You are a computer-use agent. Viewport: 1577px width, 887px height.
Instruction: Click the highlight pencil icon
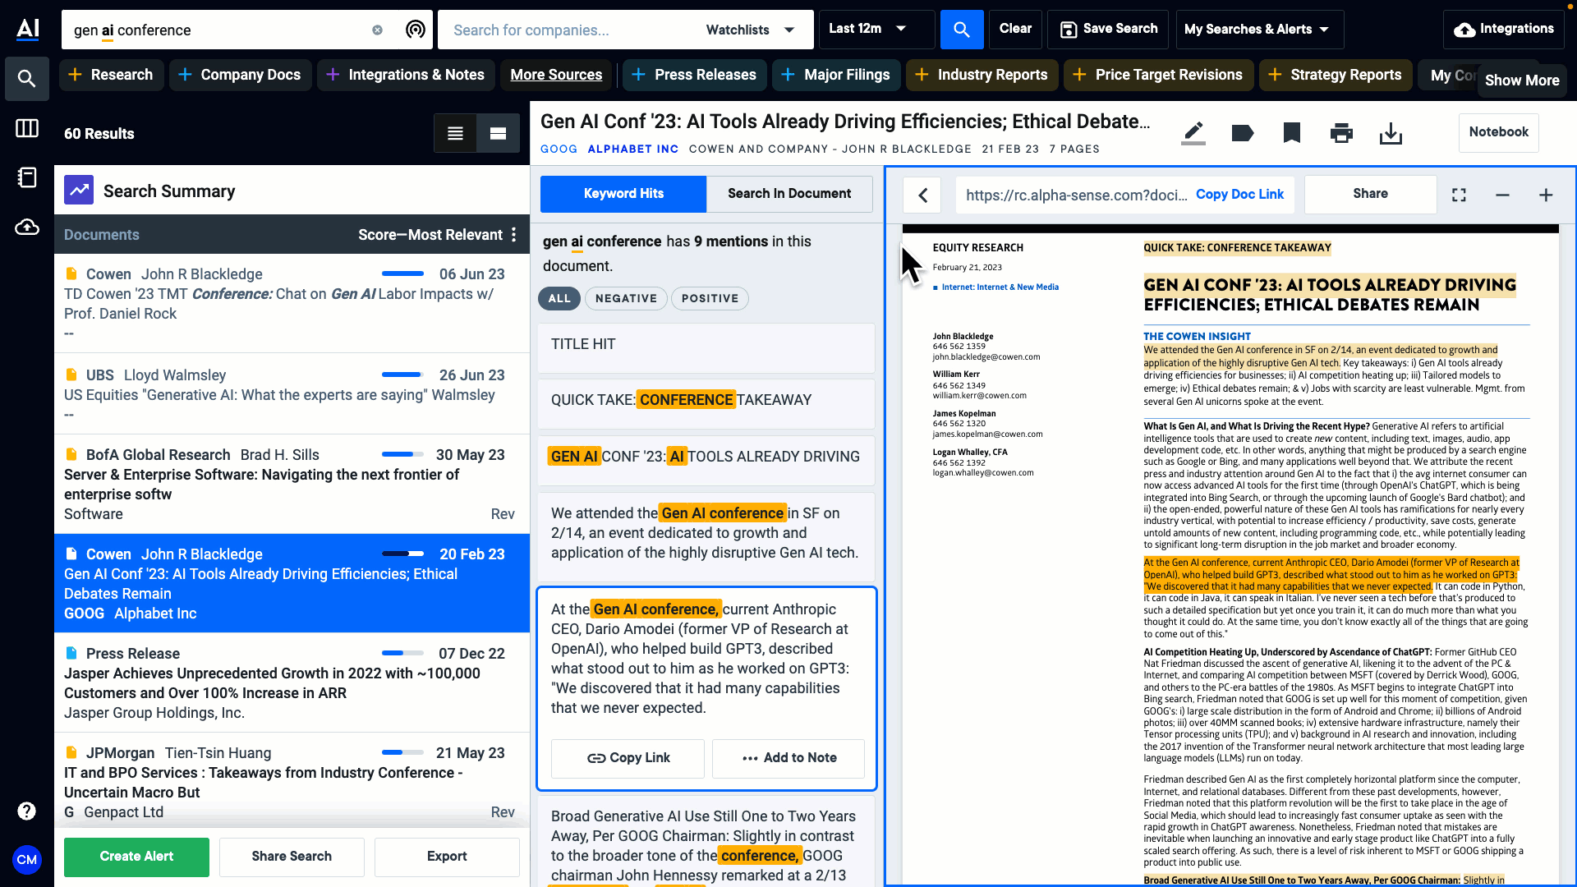tap(1193, 132)
